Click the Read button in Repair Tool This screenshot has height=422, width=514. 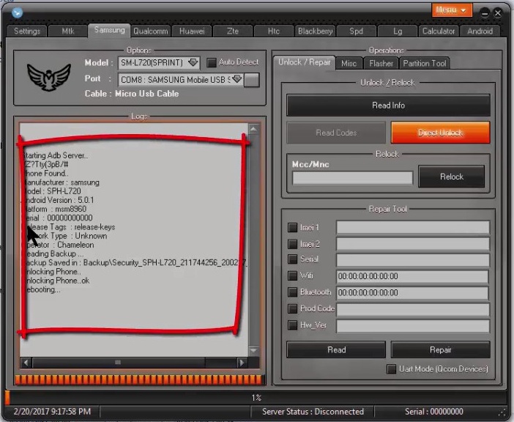click(x=336, y=350)
